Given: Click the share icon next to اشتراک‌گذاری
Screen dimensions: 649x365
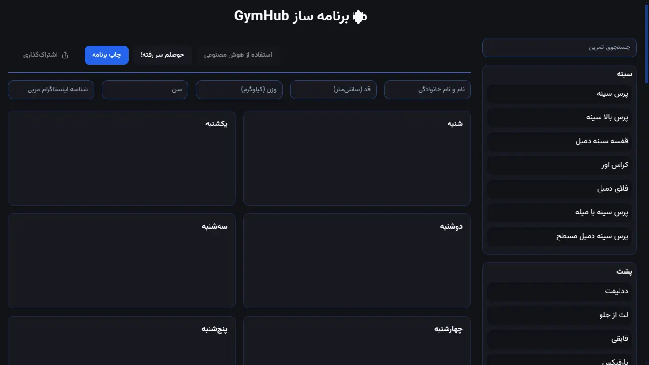Looking at the screenshot, I should point(65,55).
